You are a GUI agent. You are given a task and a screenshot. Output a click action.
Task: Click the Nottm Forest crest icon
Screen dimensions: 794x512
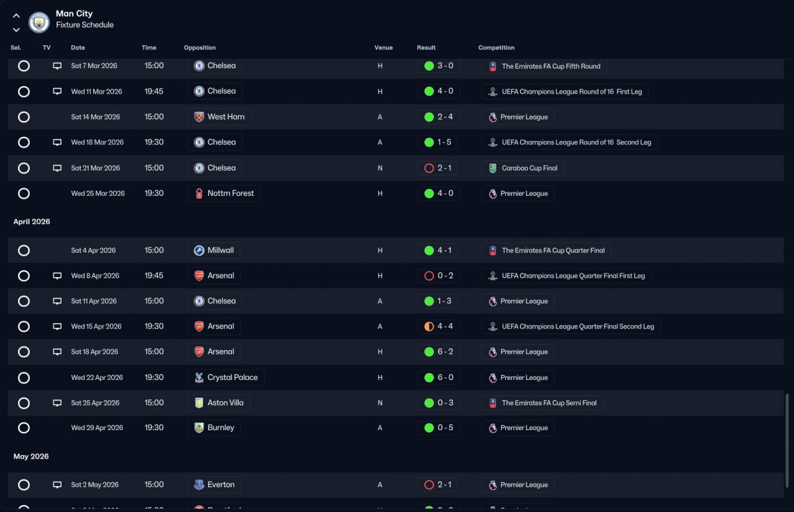[x=199, y=193]
